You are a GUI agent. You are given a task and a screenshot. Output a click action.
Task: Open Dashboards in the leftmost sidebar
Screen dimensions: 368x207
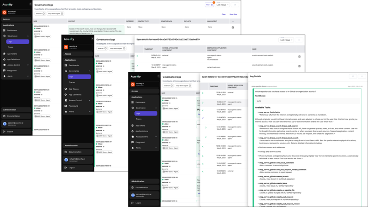tap(12, 30)
